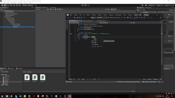The width and height of the screenshot is (175, 98).
Task: Select the Hand tool in Unity toolbar
Action: [x=2, y=5]
